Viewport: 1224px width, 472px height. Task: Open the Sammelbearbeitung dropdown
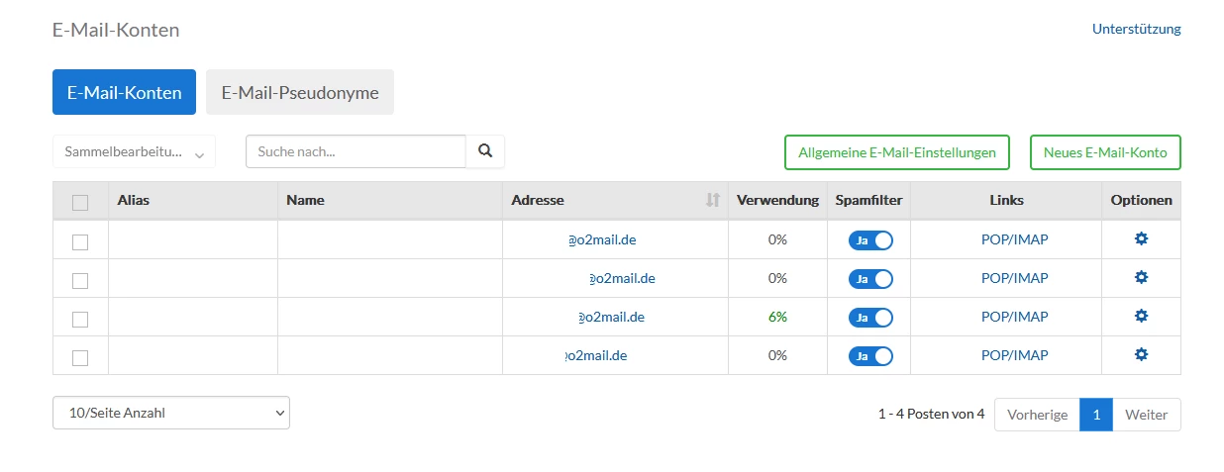tap(134, 152)
